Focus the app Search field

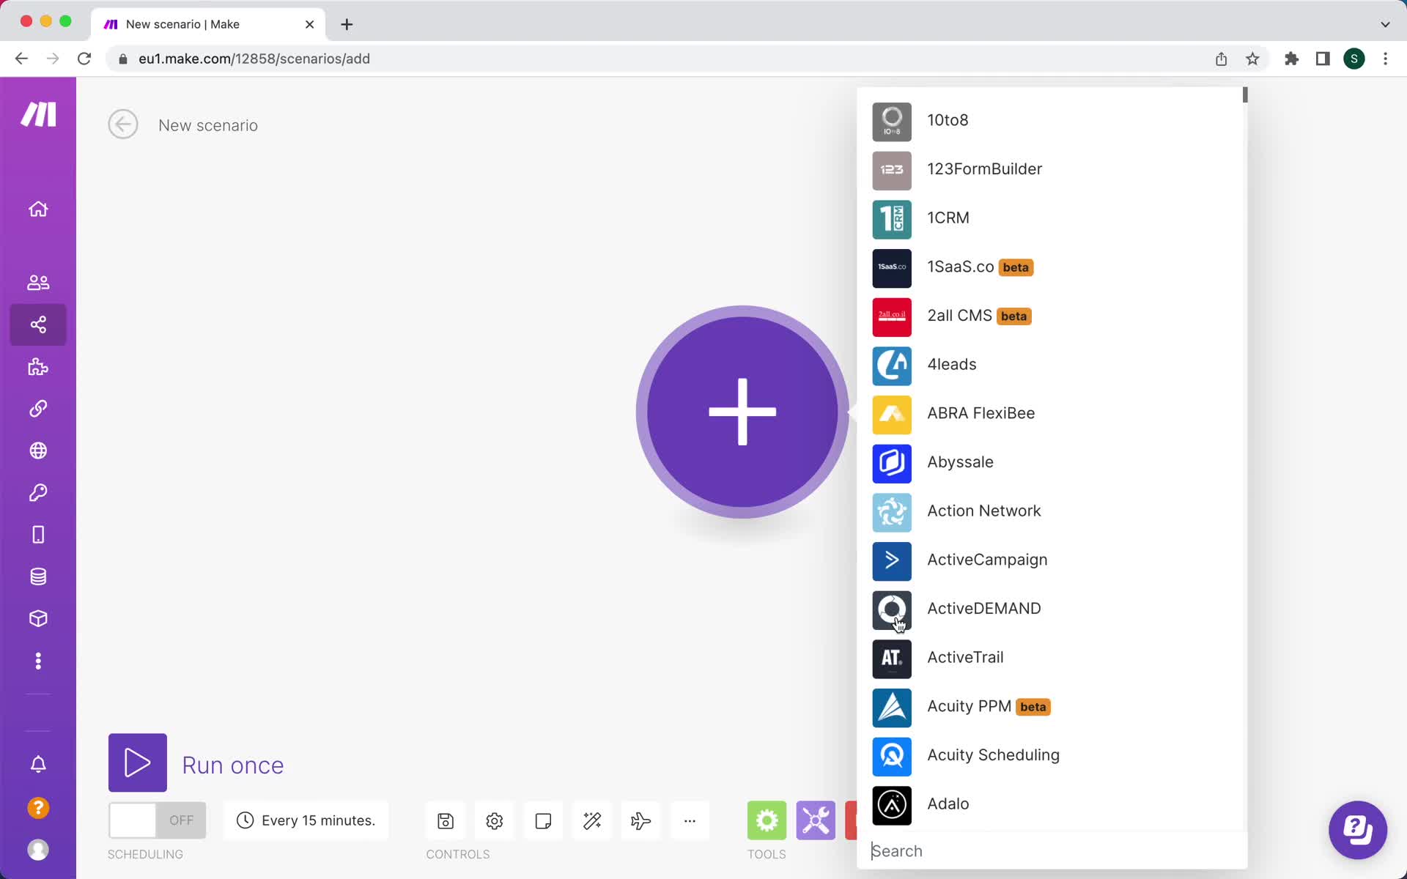click(1052, 851)
